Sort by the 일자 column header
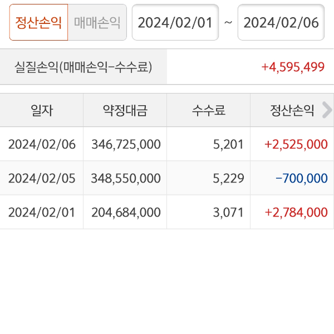The height and width of the screenshot is (334, 334). [42, 110]
